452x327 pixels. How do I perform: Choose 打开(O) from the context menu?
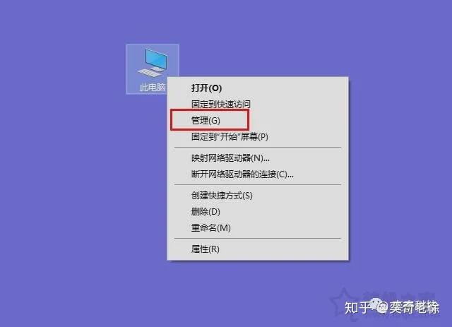click(206, 88)
